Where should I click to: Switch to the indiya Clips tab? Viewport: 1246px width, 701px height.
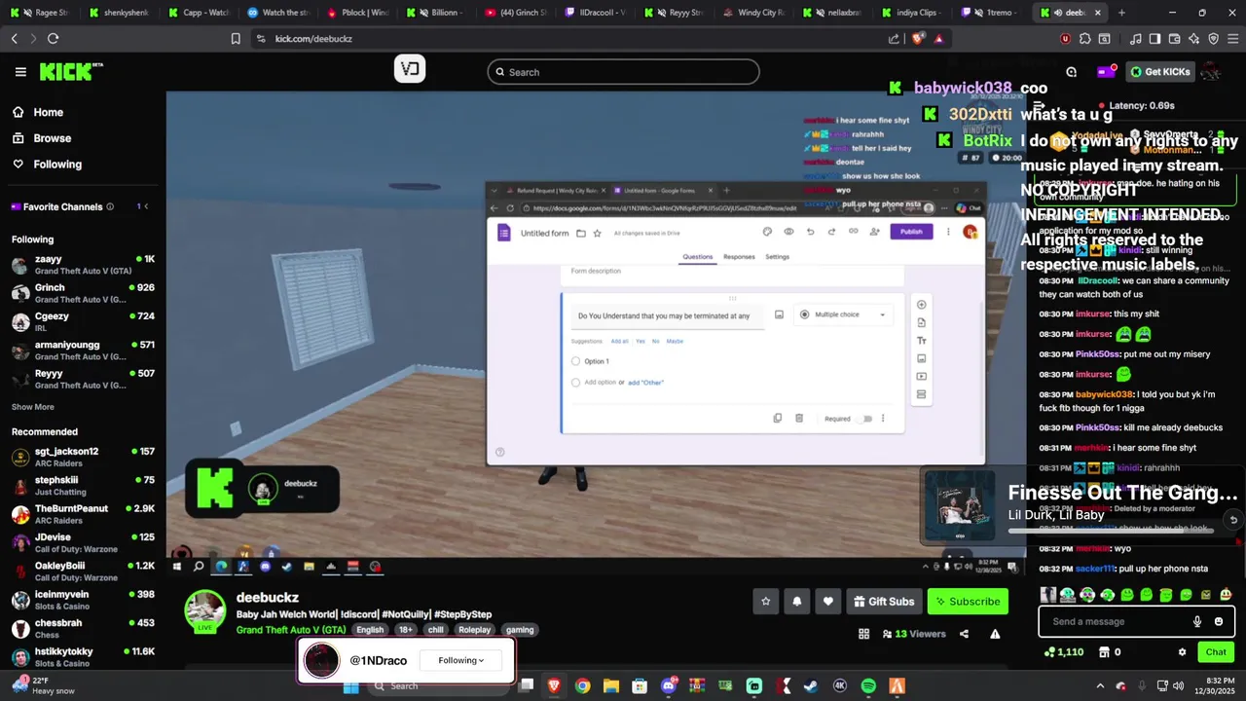pos(914,13)
